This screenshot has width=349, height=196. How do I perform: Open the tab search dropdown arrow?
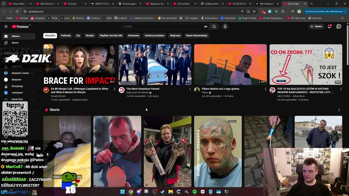[4, 4]
